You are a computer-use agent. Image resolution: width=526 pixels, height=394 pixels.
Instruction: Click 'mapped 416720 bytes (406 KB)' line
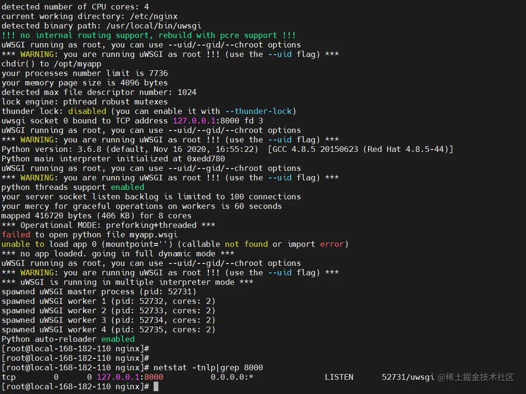point(97,216)
